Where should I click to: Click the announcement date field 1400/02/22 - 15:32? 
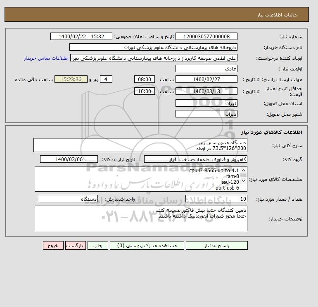81,36
